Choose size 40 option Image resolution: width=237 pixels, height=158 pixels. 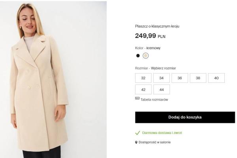pos(216,78)
